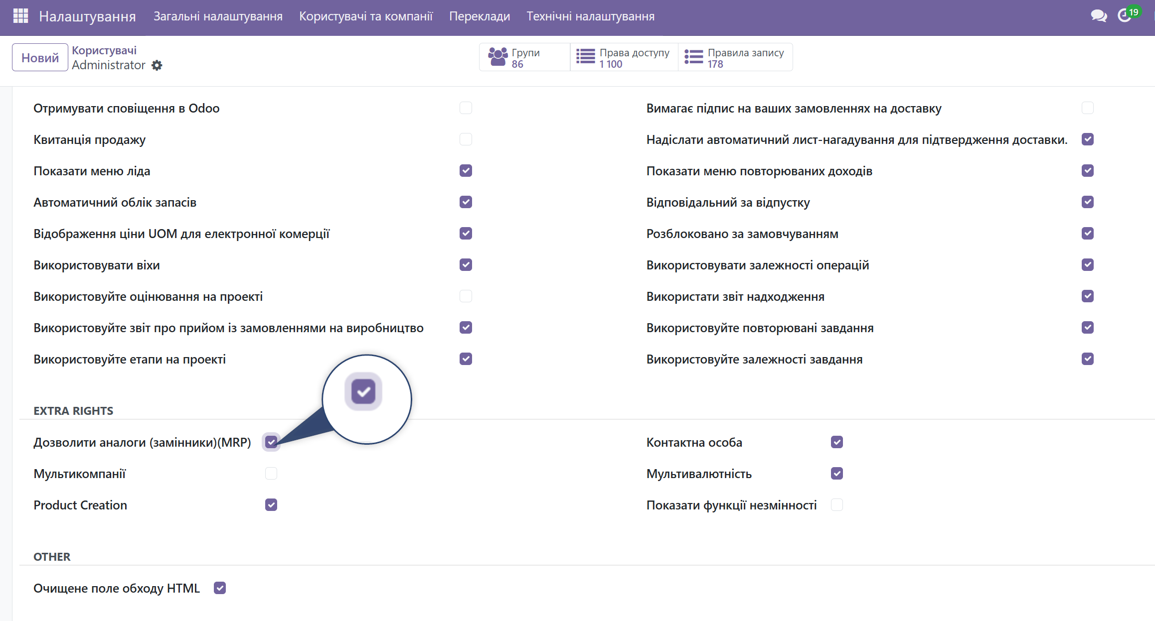Click the Користувачі breadcrumb link
The width and height of the screenshot is (1155, 621).
click(x=103, y=50)
